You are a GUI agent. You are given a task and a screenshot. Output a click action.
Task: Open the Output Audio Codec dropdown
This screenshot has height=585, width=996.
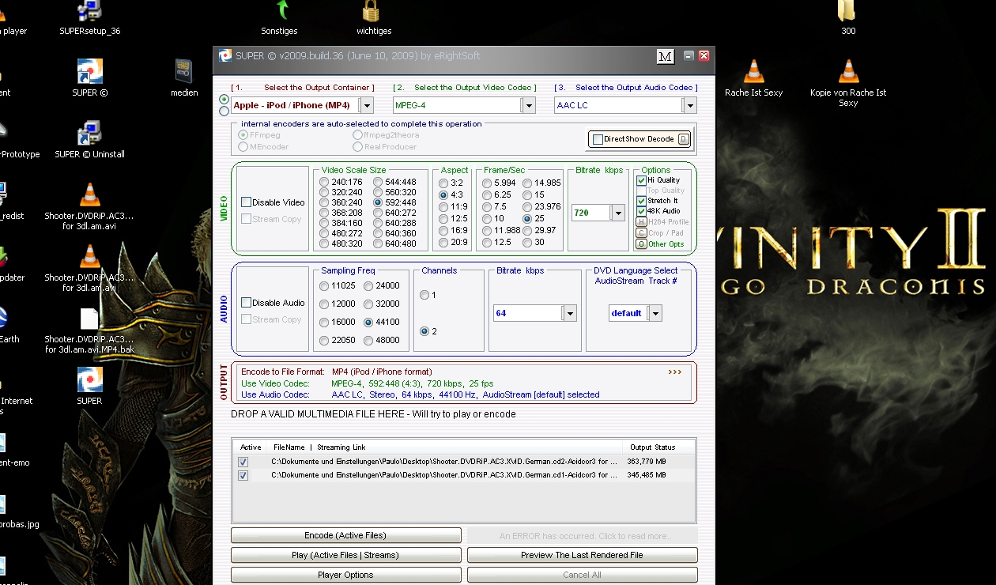(x=690, y=105)
